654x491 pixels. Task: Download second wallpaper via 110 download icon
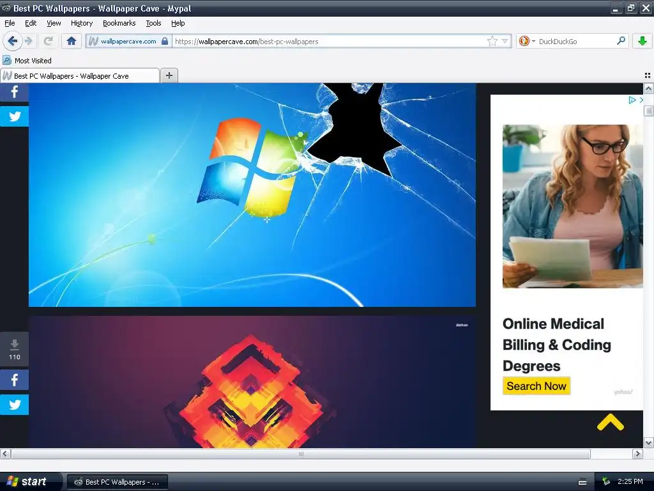click(14, 349)
